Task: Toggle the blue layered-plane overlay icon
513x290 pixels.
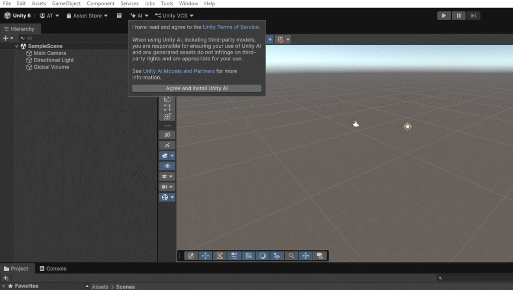Action: [x=277, y=255]
